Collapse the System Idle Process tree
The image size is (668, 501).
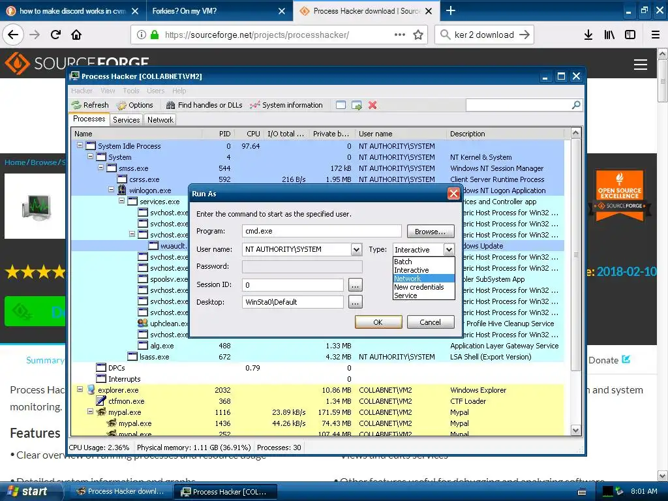(x=80, y=145)
